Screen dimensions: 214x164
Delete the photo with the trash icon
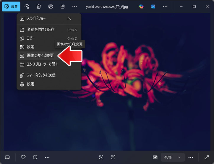click(x=39, y=7)
